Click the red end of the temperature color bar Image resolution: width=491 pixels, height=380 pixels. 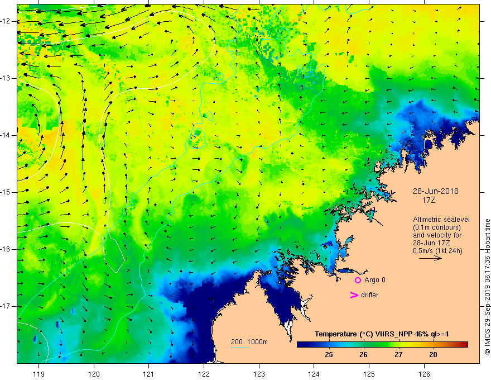(465, 345)
